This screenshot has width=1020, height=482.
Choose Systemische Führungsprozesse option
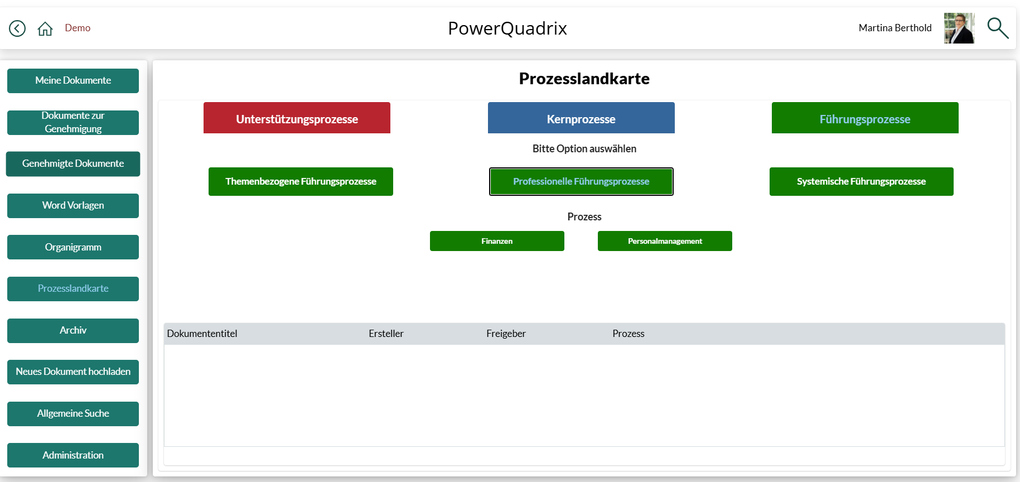coord(862,182)
